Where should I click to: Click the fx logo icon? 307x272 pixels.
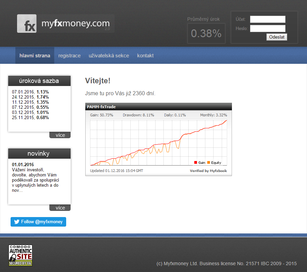(27, 24)
